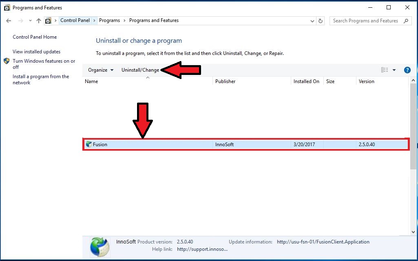Click the large InnoSoft icon in details pane
This screenshot has width=418, height=261.
pos(100,247)
